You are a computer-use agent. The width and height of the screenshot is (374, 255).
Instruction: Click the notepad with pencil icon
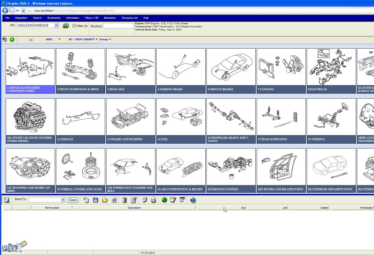173,200
